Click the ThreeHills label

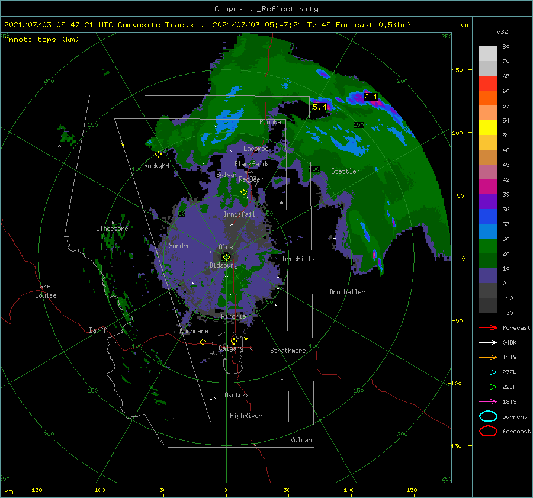tap(297, 259)
